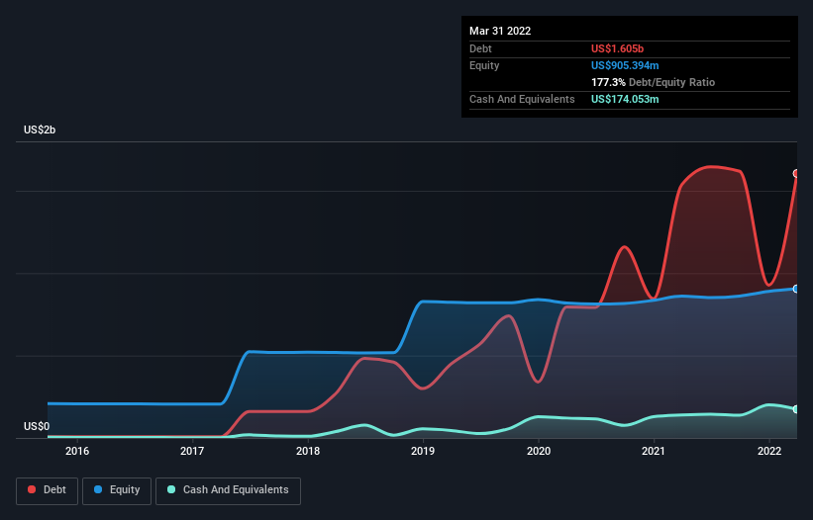This screenshot has height=520, width=813.
Task: Click the US$0 y-axis label
Action: 37,426
